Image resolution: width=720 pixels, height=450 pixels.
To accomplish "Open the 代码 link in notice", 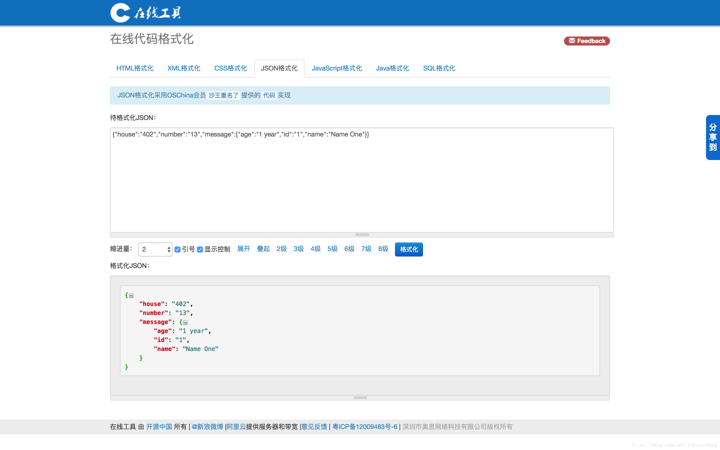I will [x=269, y=95].
